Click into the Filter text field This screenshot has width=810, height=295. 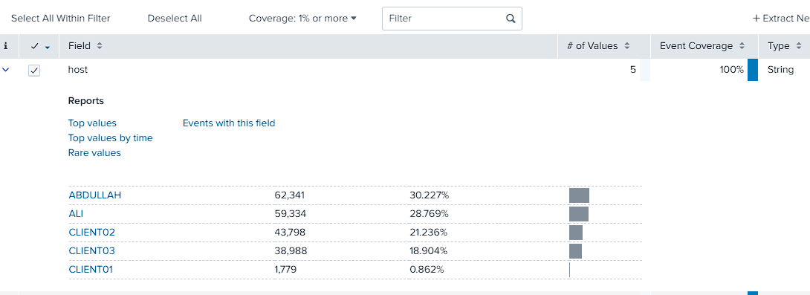[444, 19]
